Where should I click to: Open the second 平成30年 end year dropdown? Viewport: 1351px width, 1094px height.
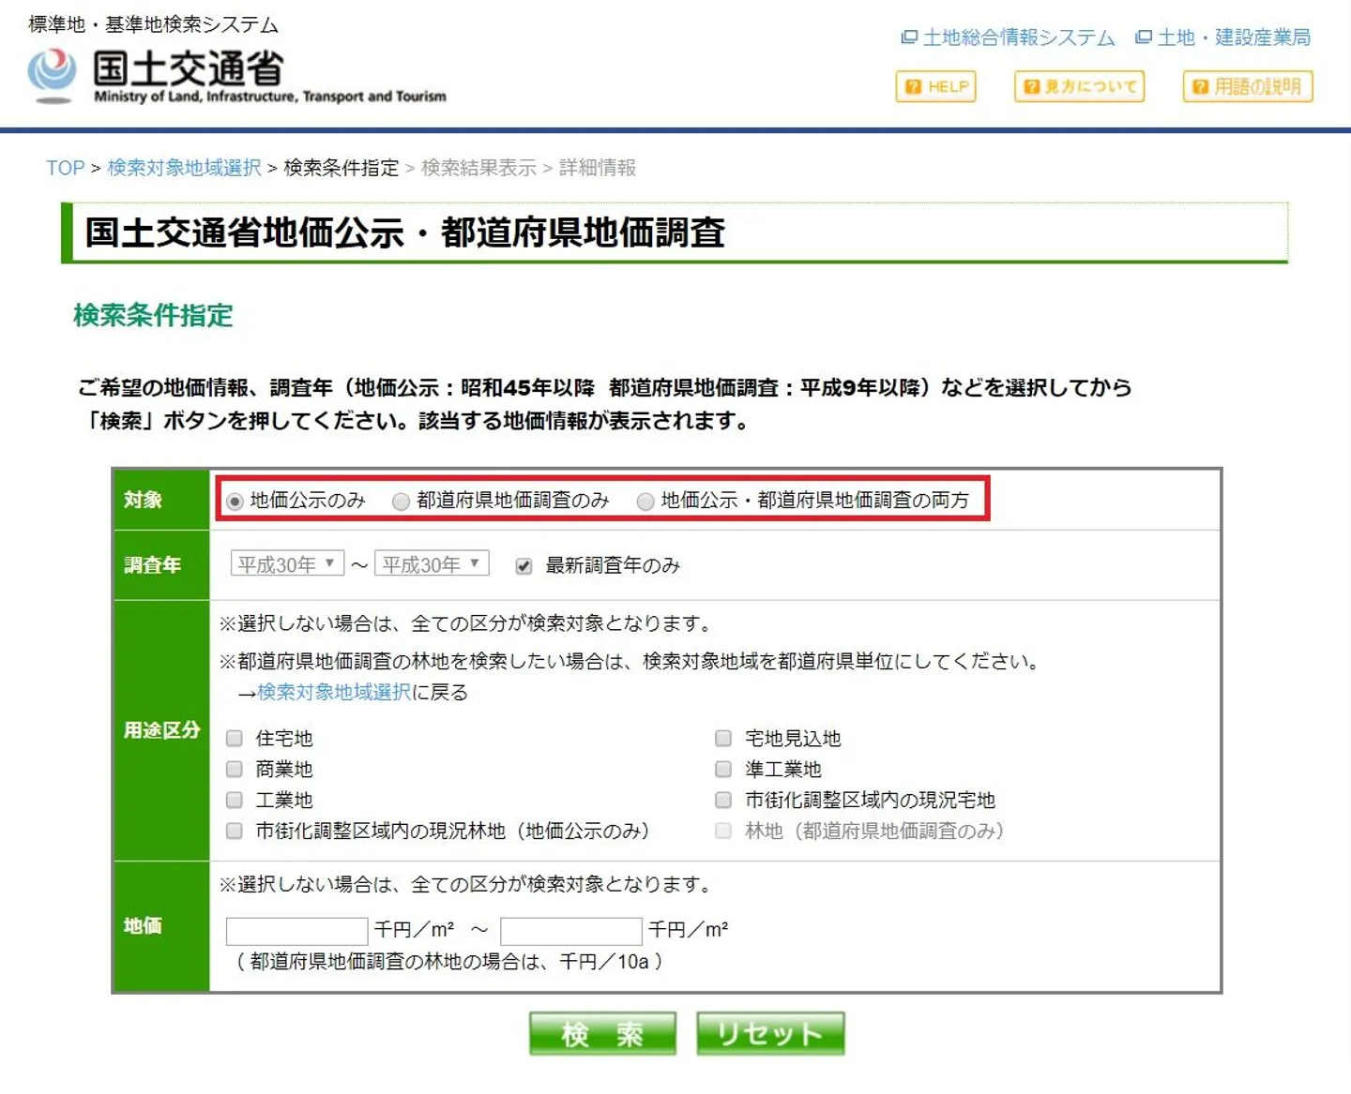coord(432,564)
